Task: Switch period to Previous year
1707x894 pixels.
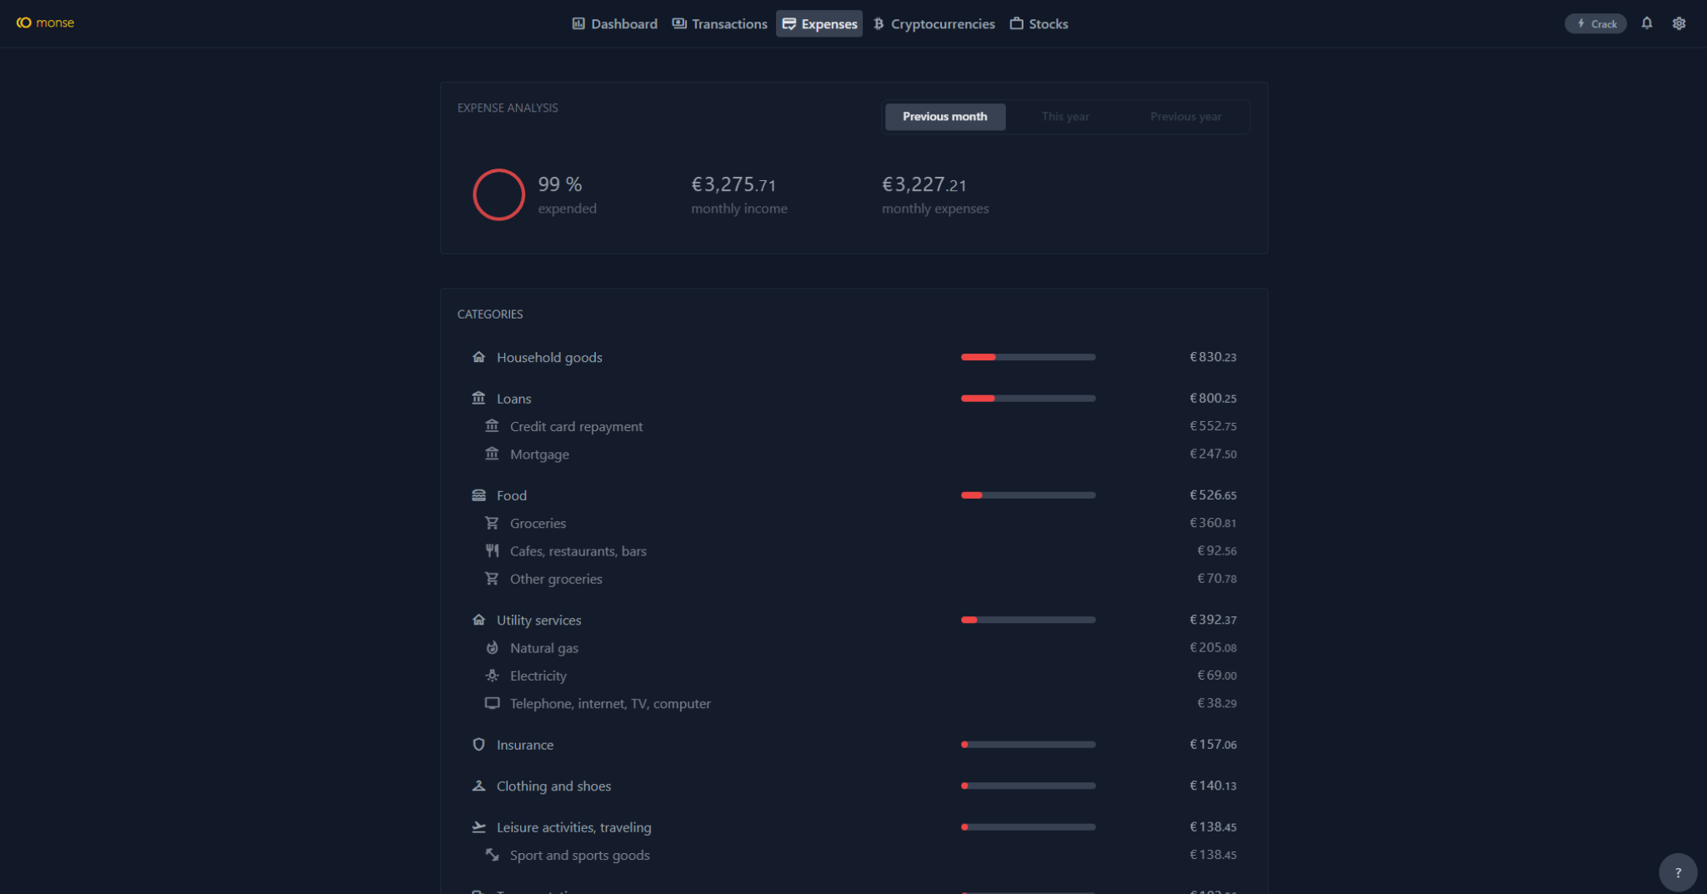Action: 1185,117
